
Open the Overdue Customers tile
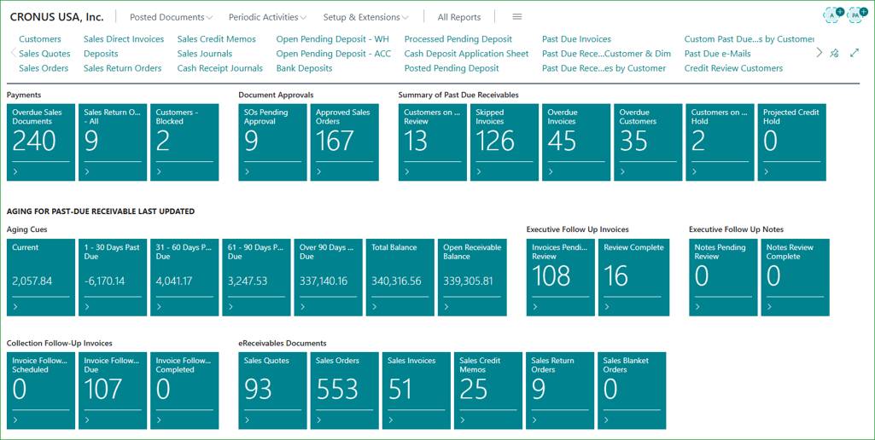pos(648,142)
